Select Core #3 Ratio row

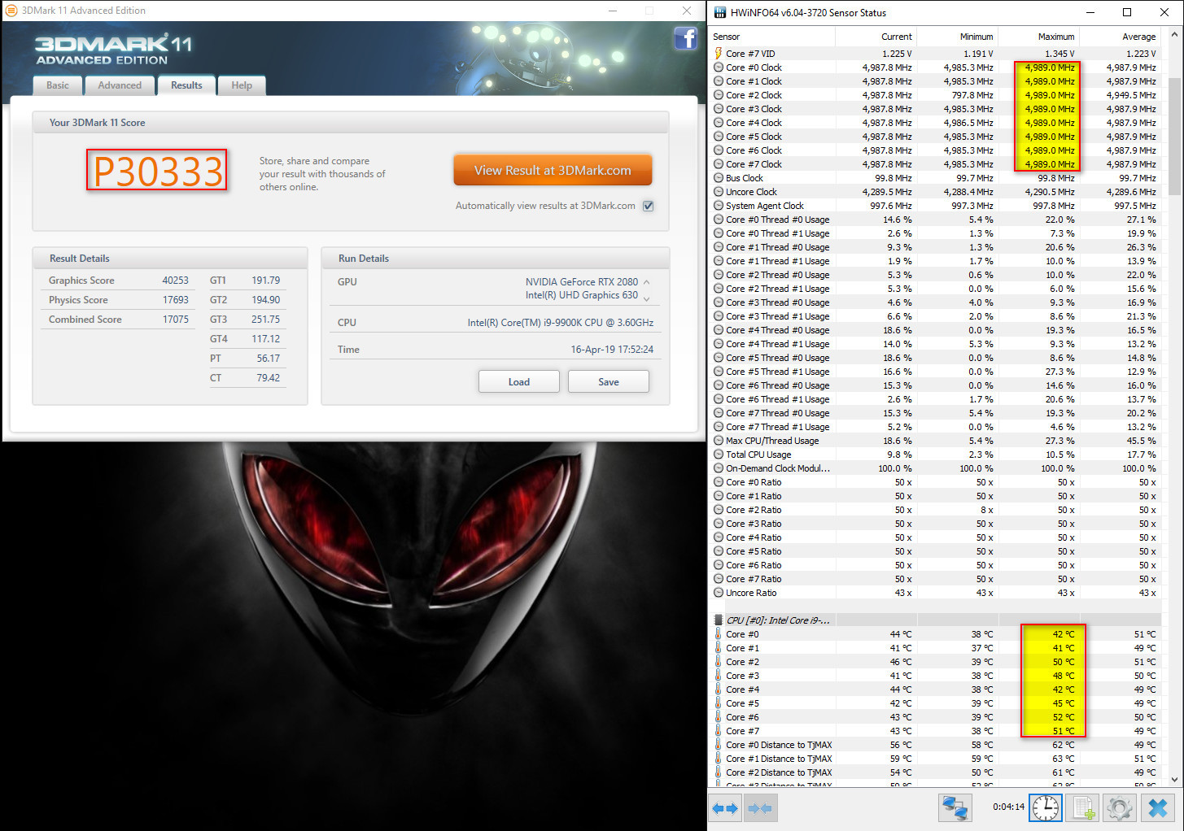(935, 524)
